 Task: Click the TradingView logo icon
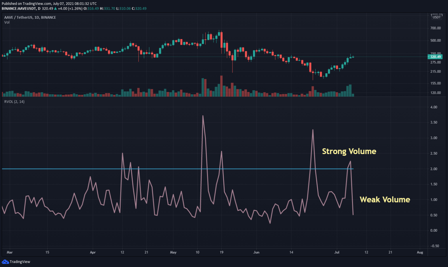pos(5,261)
